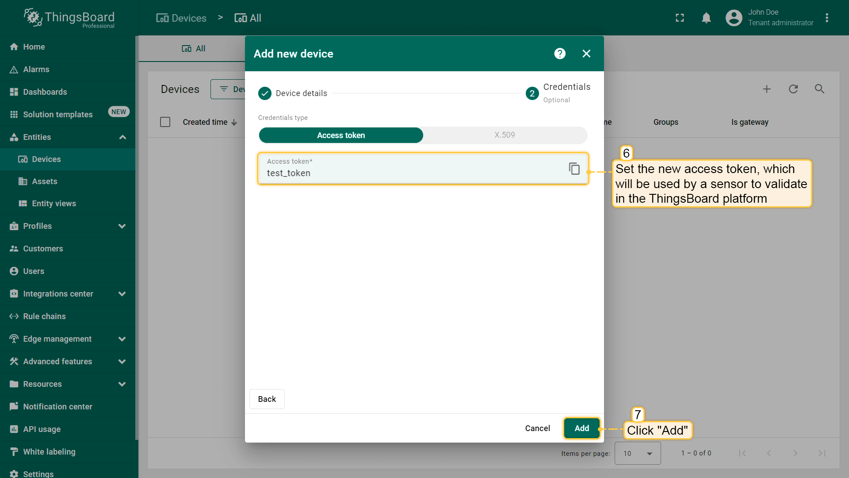This screenshot has height=478, width=849.
Task: Open the help icon in dialog header
Action: (x=560, y=54)
